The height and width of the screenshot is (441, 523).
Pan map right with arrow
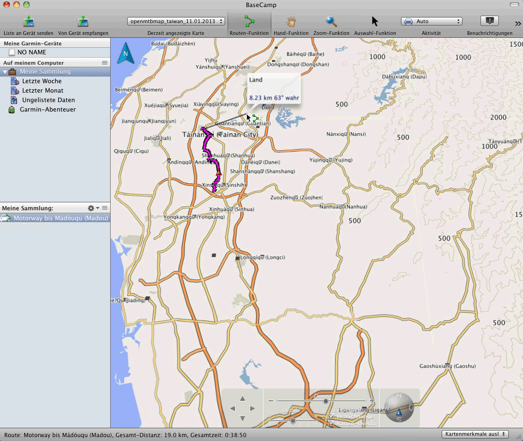click(253, 408)
